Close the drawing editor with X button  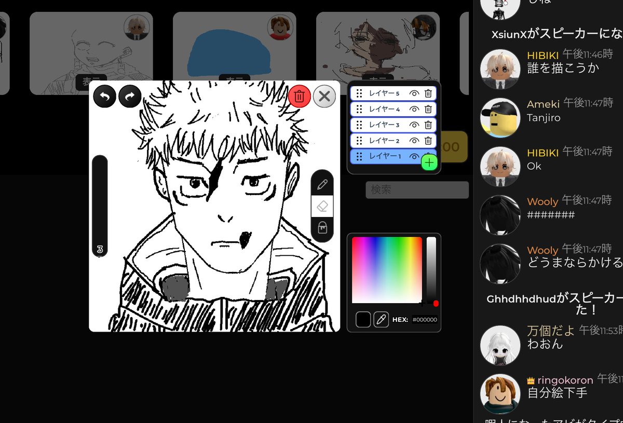pyautogui.click(x=324, y=96)
